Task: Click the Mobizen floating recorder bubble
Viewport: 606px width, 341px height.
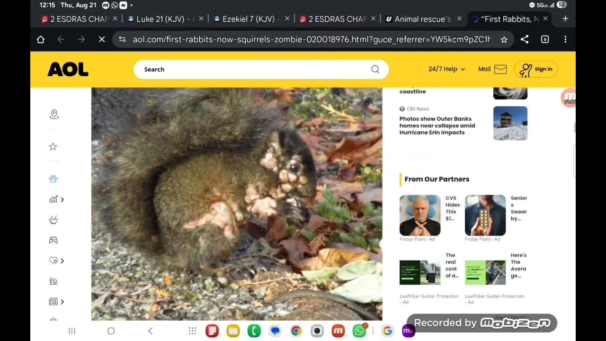Action: [x=568, y=98]
